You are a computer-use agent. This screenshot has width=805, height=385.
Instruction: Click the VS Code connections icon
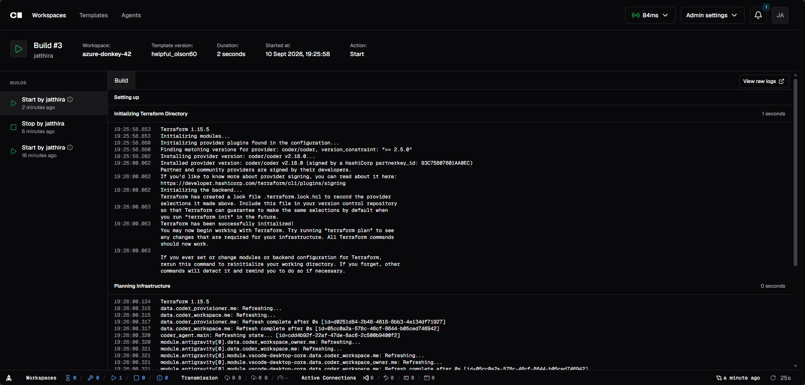click(366, 378)
